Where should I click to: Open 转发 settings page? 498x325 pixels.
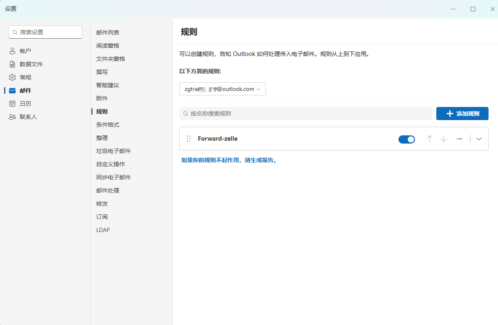102,204
